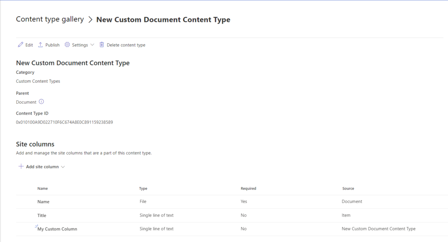Click the Publish label in the toolbar
This screenshot has width=448, height=242.
click(x=52, y=45)
